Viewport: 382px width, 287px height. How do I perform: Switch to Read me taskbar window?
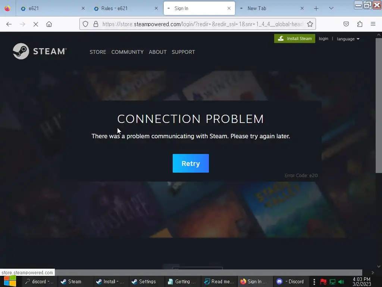click(219, 281)
